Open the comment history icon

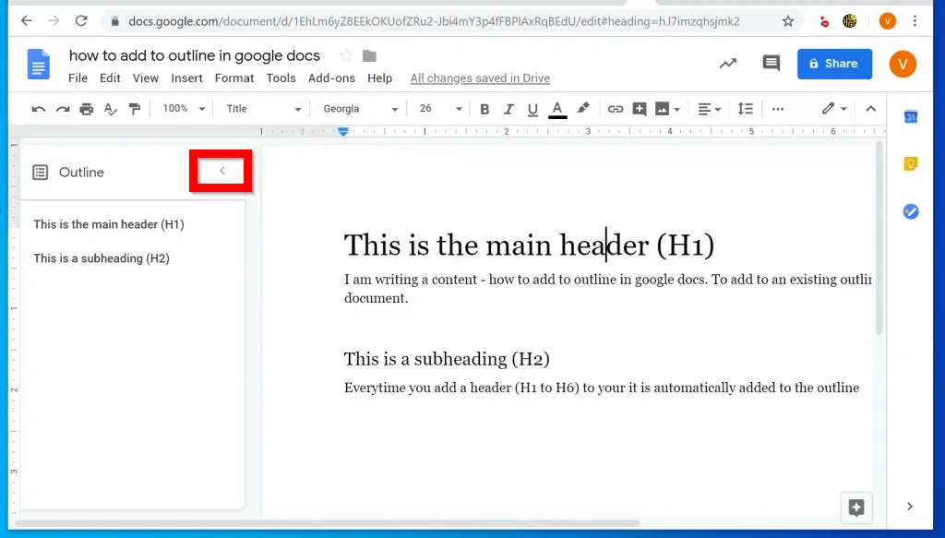click(x=771, y=64)
